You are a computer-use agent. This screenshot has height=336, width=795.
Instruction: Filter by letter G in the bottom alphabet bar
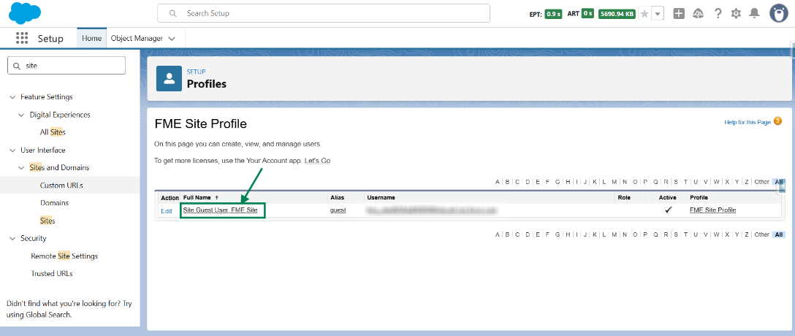(558, 234)
